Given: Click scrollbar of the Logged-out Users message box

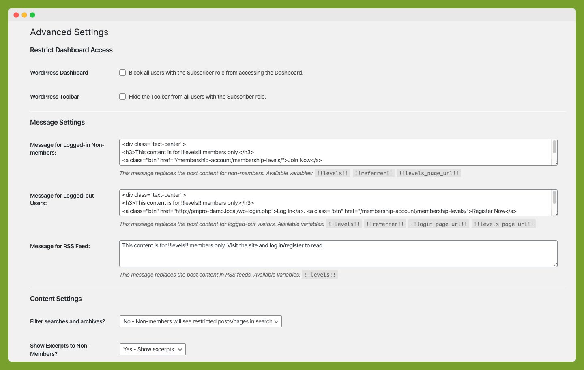Looking at the screenshot, I should pos(554,198).
